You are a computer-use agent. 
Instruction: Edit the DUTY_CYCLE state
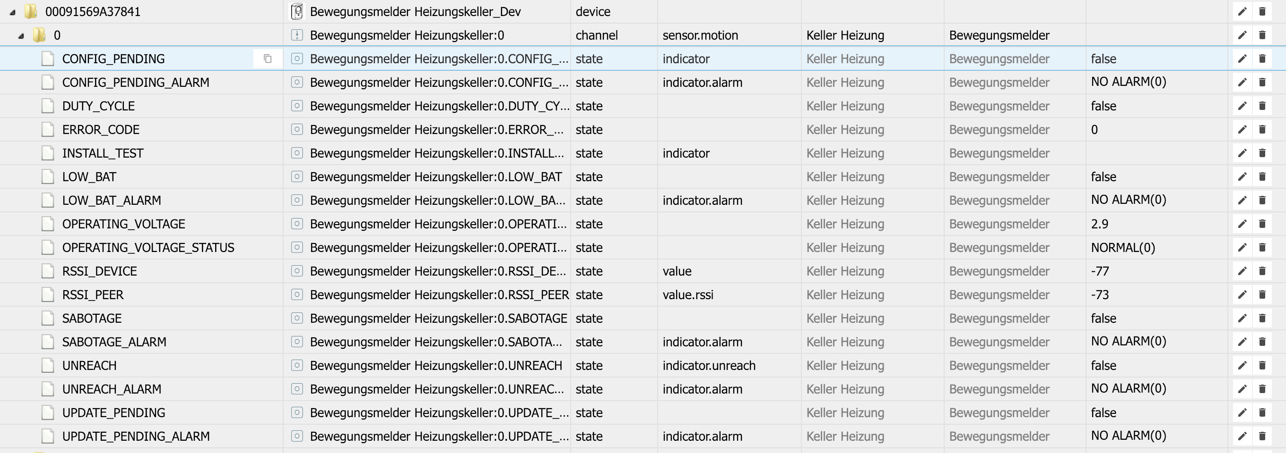coord(1242,106)
